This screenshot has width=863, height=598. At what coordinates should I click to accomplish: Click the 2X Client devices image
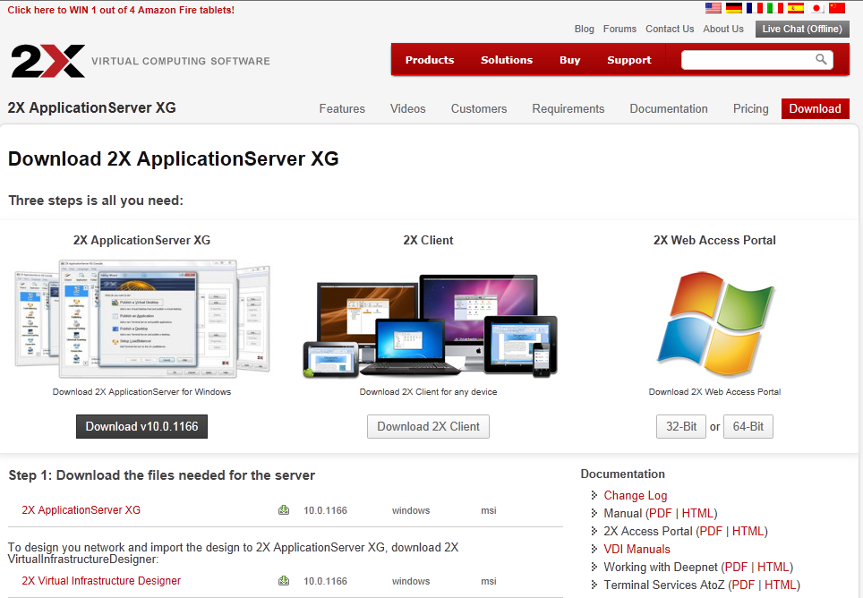[x=430, y=326]
